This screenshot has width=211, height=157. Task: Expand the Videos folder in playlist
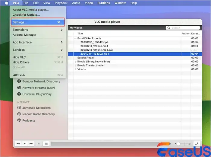pos(75,69)
